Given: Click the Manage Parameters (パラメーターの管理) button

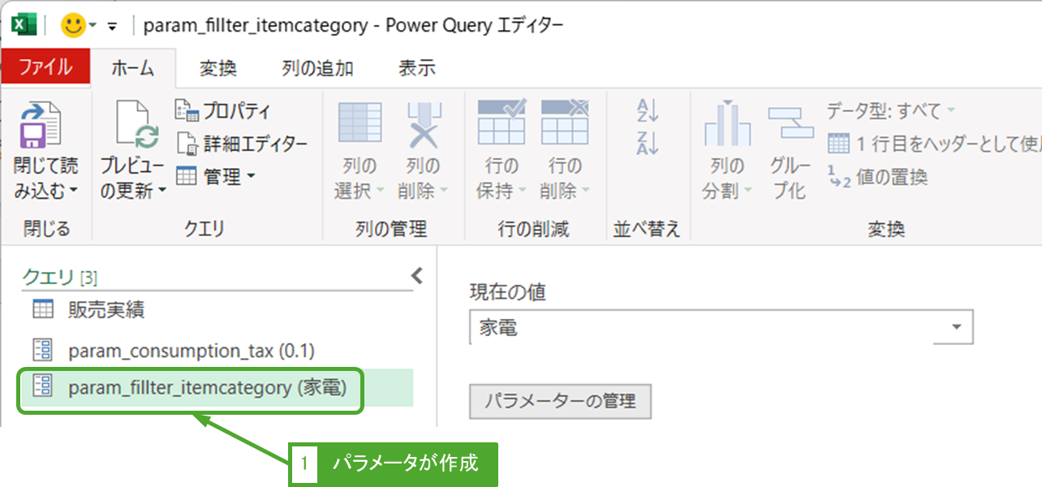Looking at the screenshot, I should (x=560, y=400).
